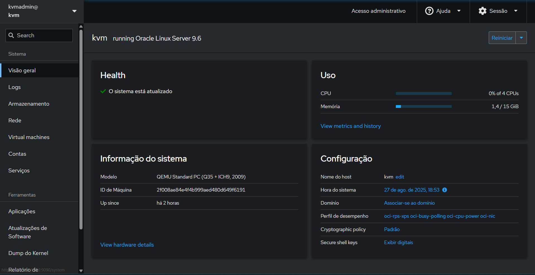Open View metrics and history link
Screen dimensions: 535x275
point(350,126)
